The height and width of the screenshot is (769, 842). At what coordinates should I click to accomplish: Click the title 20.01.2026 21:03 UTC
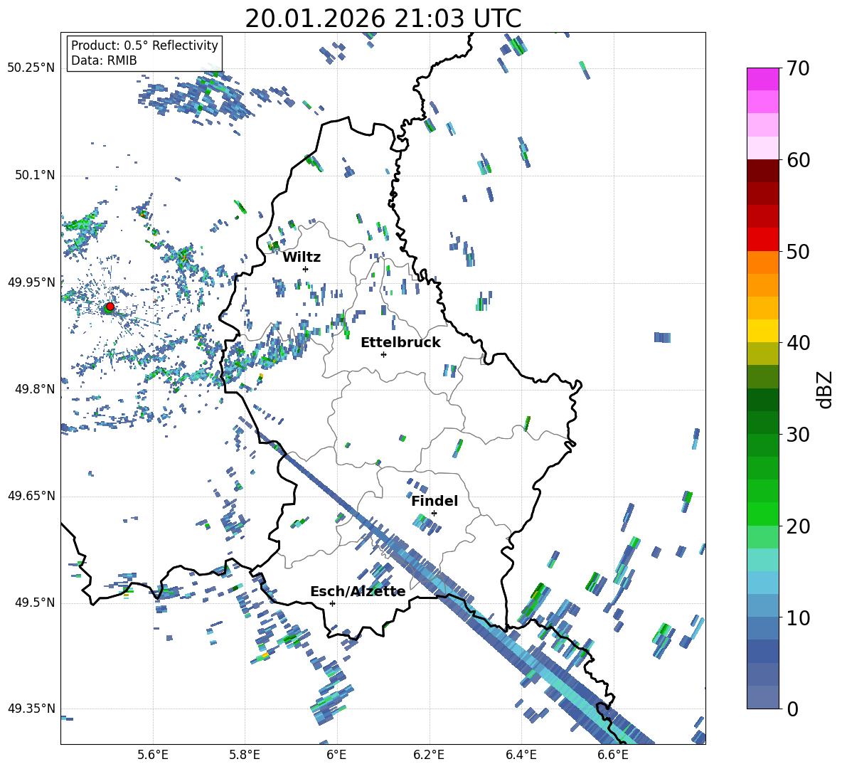click(x=383, y=18)
